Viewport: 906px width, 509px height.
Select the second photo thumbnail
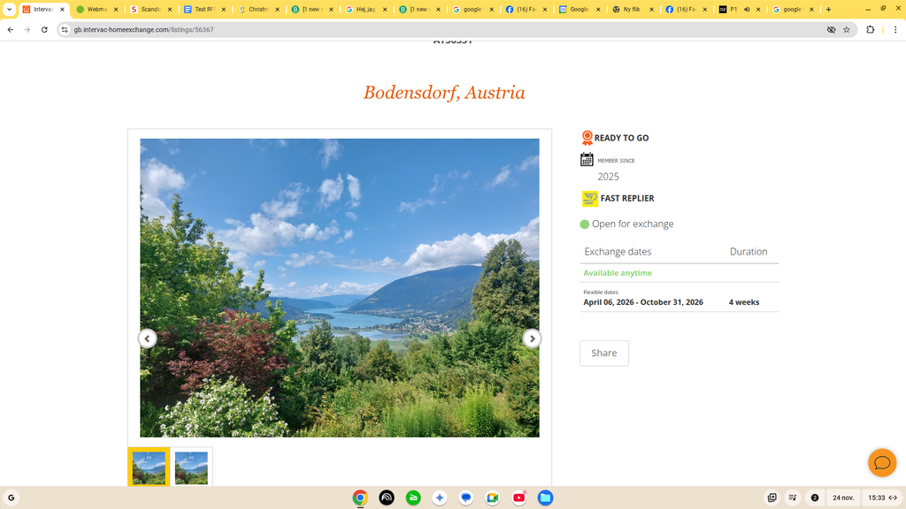[x=191, y=467]
